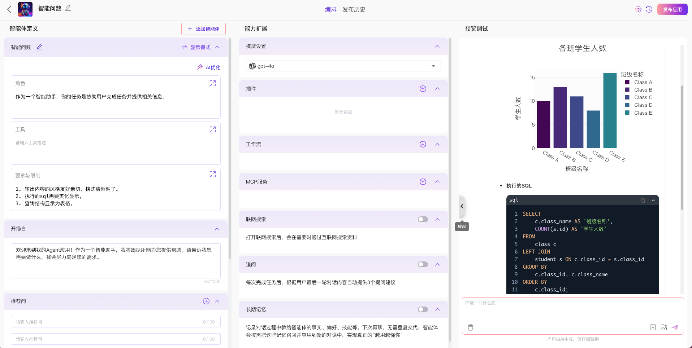This screenshot has width=692, height=348.
Task: Click the 能力扩展 panel scrollbar
Action: point(450,190)
